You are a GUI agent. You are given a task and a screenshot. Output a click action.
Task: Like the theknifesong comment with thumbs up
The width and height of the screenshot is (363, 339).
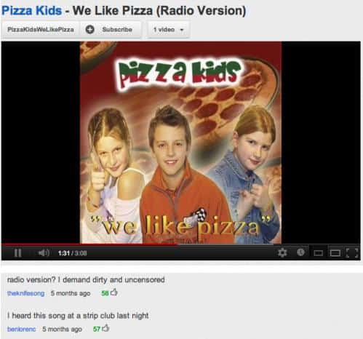(114, 292)
